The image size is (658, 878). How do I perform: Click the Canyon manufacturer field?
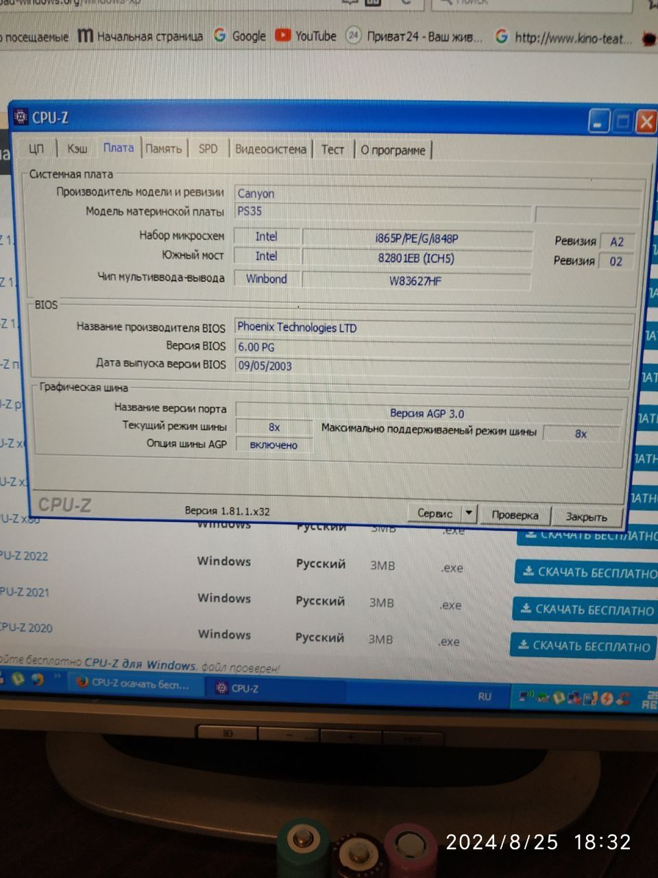[437, 193]
